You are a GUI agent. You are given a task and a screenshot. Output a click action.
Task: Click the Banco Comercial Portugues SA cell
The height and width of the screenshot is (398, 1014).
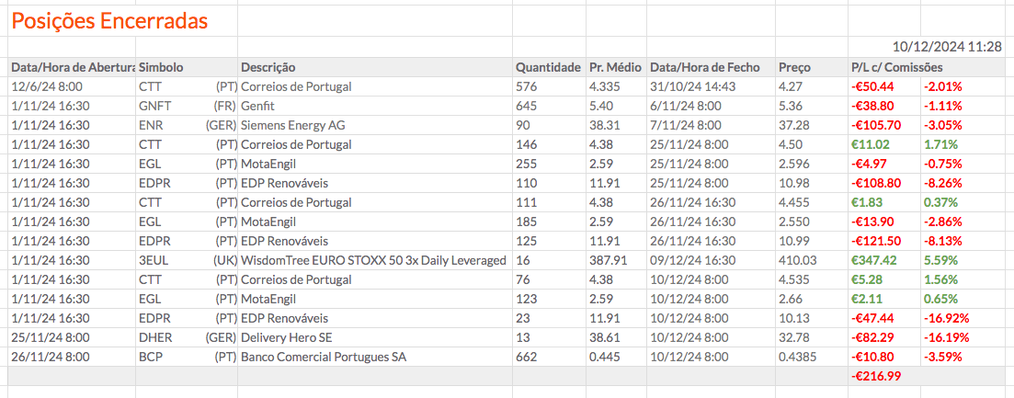click(x=323, y=357)
